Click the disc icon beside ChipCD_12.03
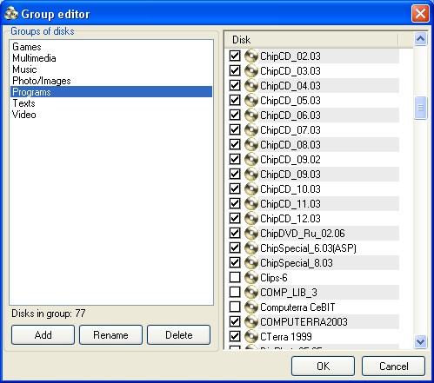The width and height of the screenshot is (434, 383). point(251,218)
